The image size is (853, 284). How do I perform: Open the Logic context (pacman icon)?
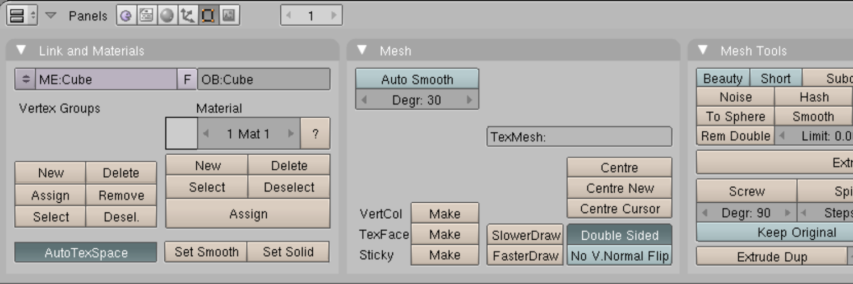[x=126, y=15]
